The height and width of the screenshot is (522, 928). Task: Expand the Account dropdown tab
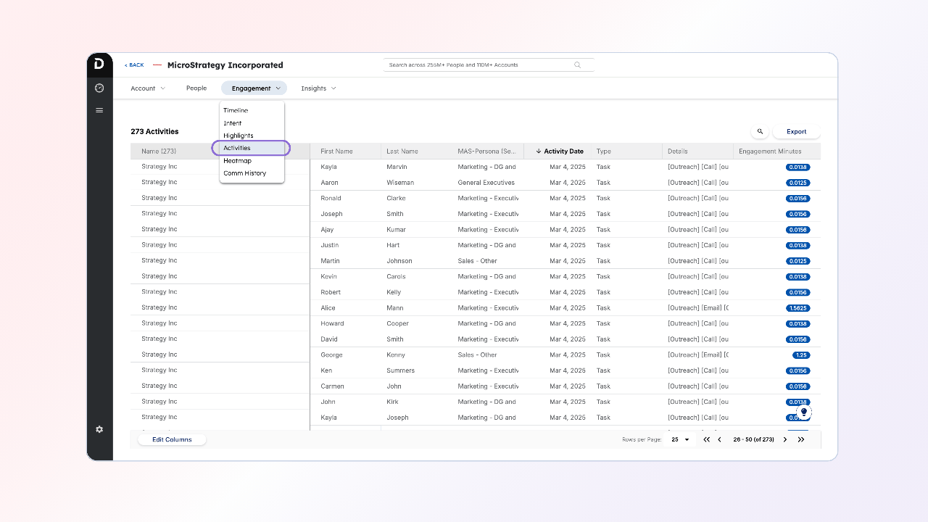[148, 88]
